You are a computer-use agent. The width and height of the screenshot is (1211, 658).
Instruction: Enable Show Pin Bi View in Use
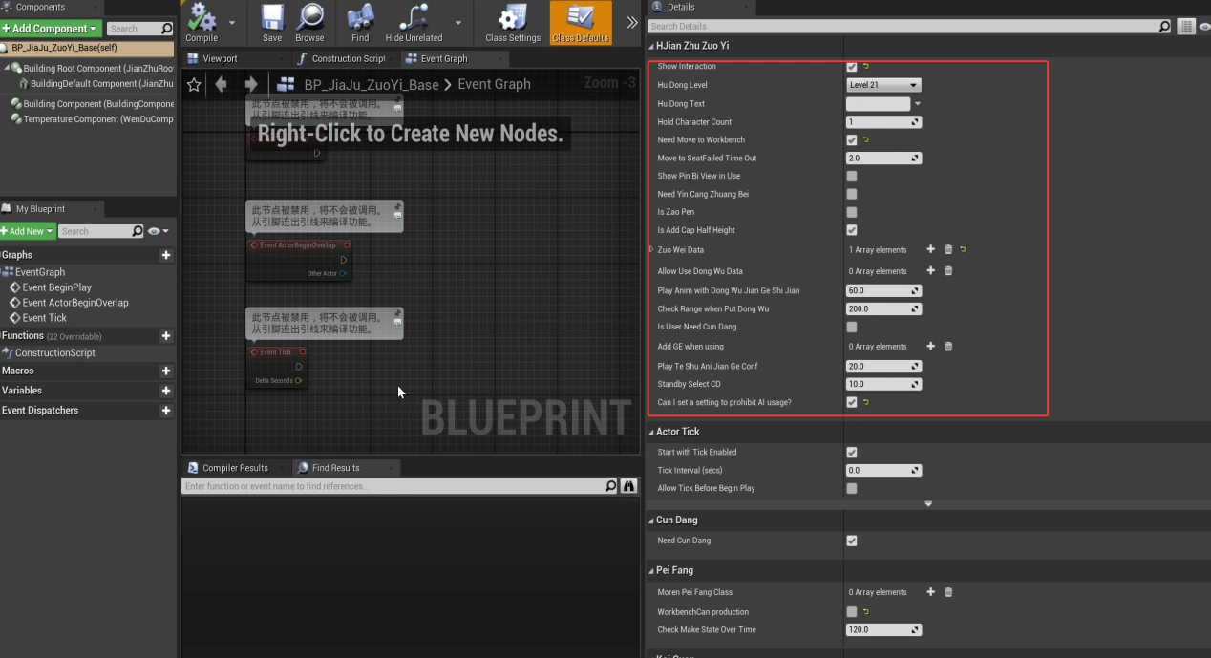852,177
